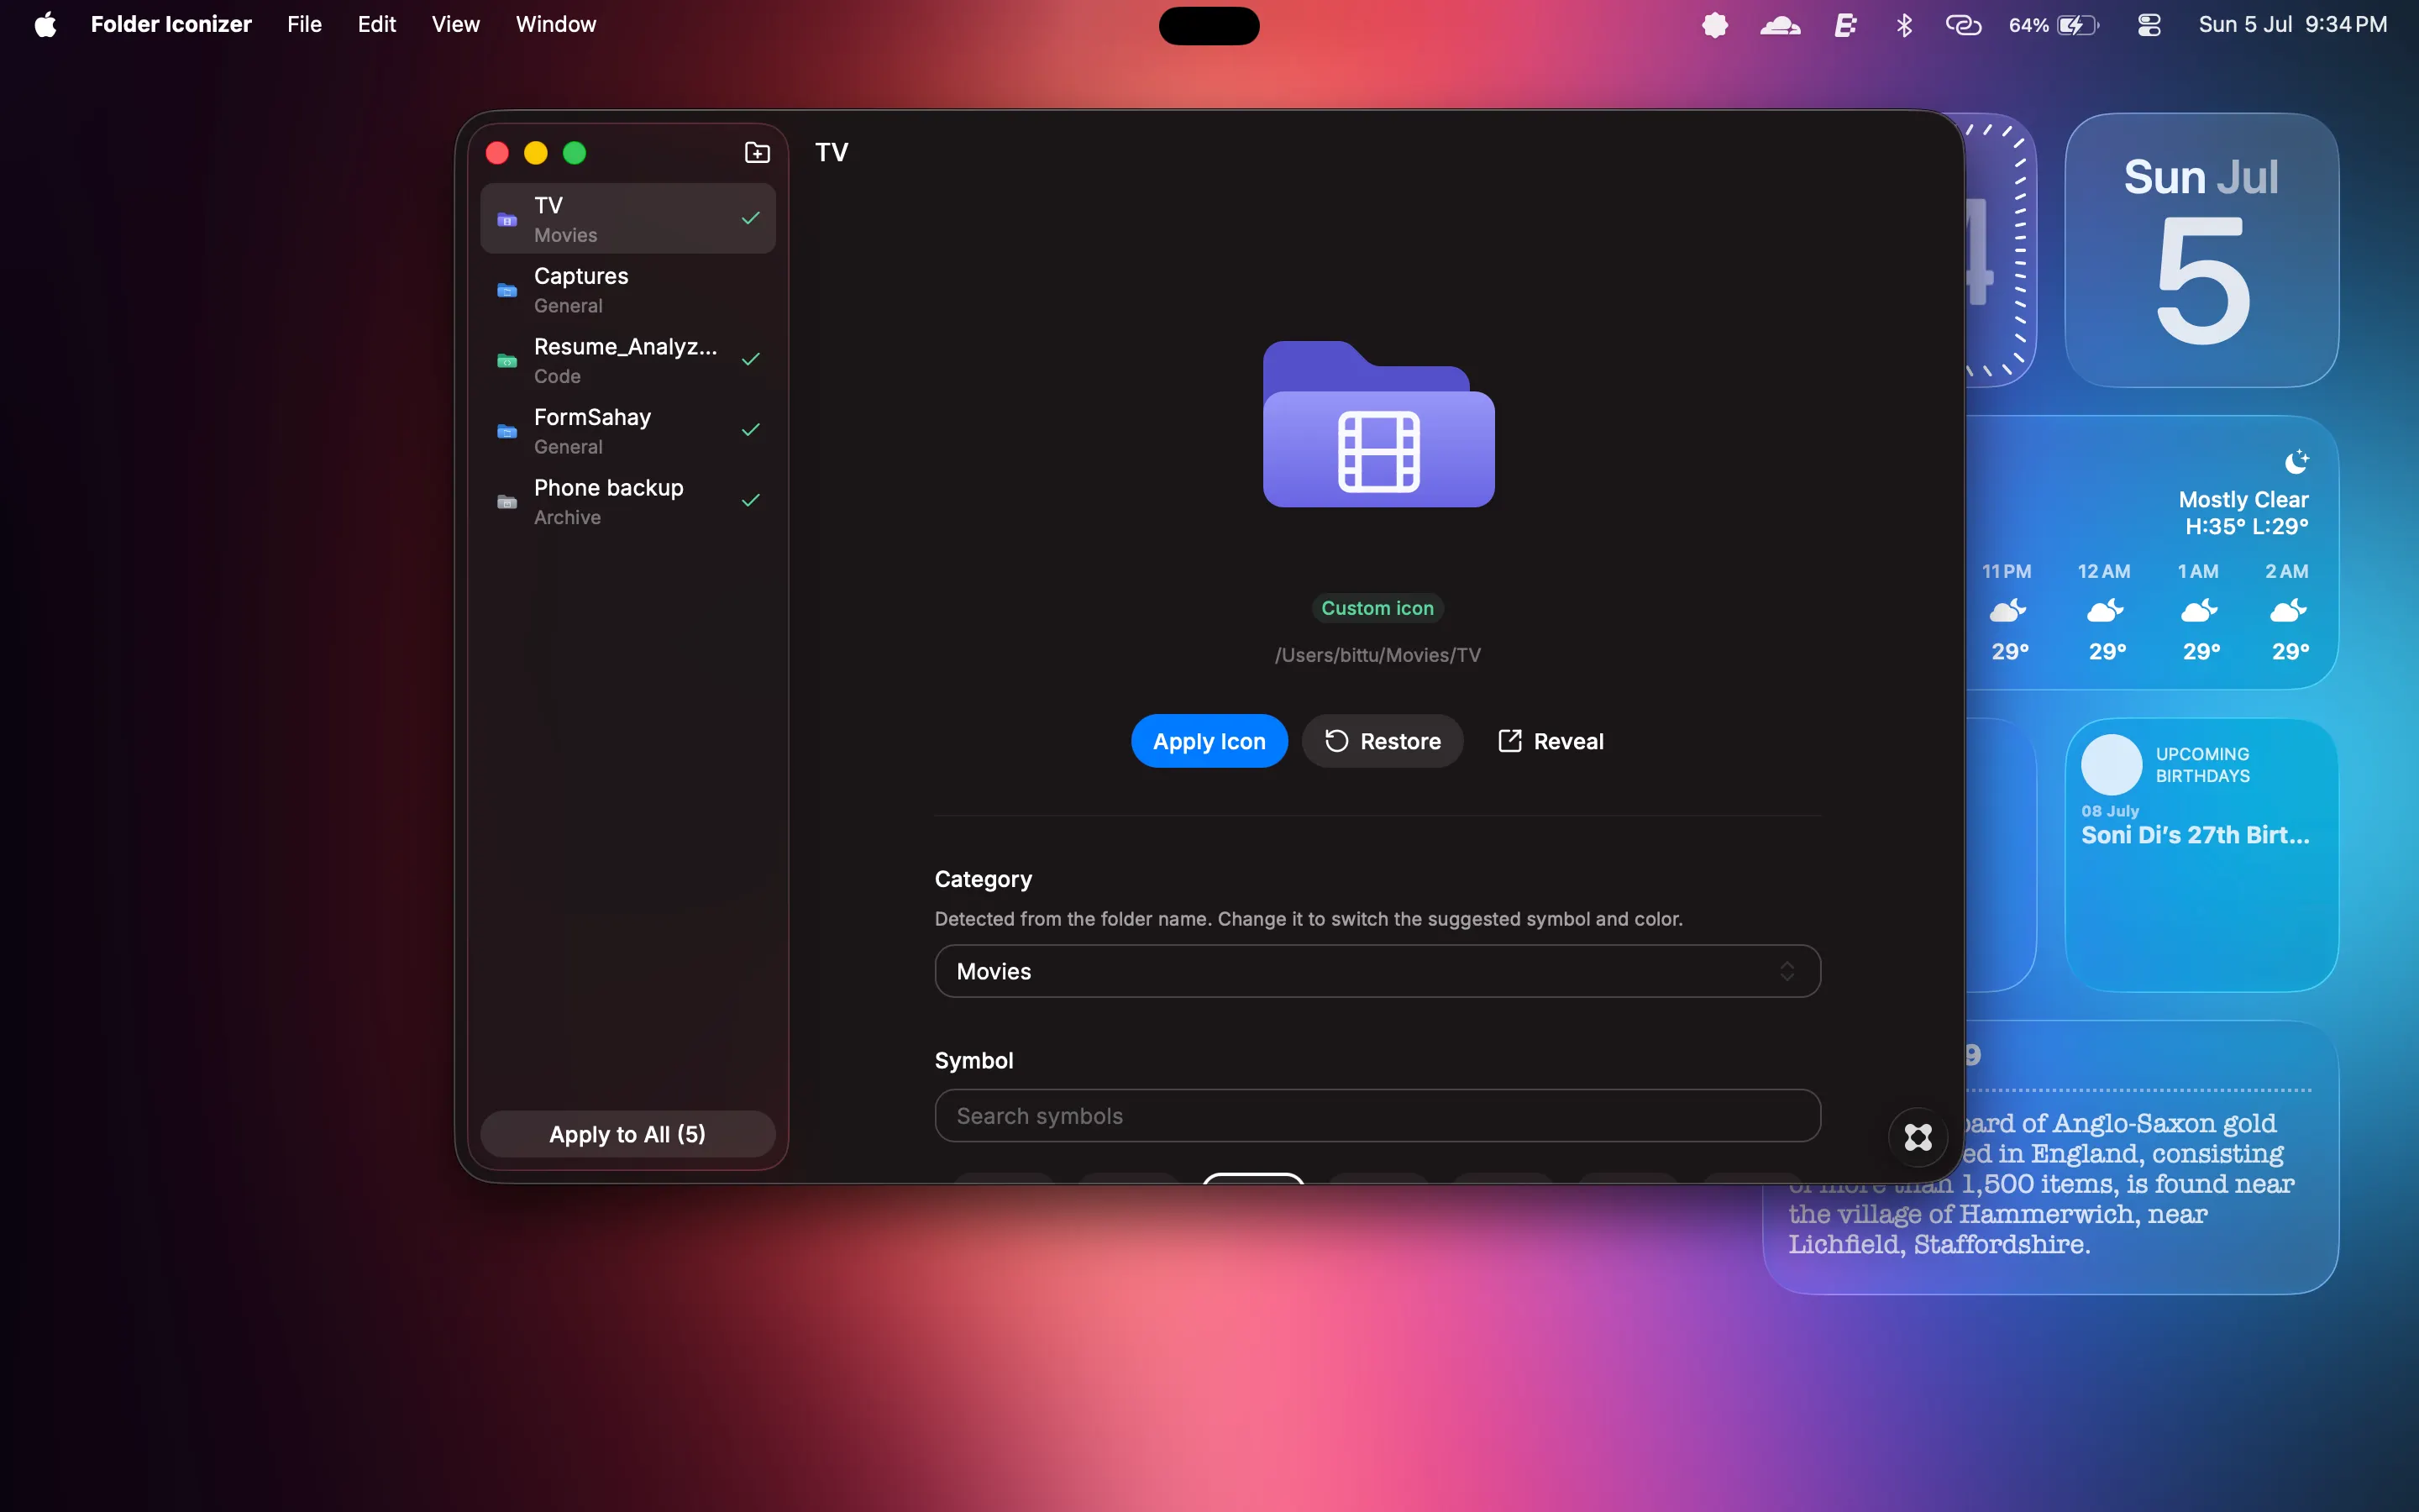Image resolution: width=2419 pixels, height=1512 pixels.
Task: Open the File menu
Action: tap(304, 24)
